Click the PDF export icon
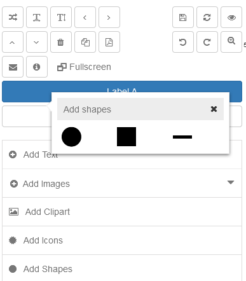Viewport: 246px width, 281px height. pyautogui.click(x=109, y=42)
